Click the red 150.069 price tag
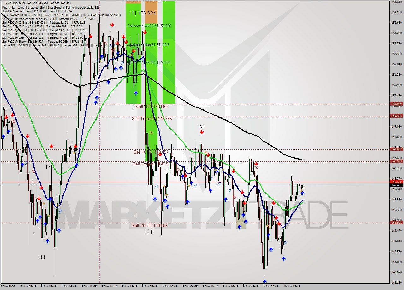Screen dimensions: 404x290 coord(396,104)
